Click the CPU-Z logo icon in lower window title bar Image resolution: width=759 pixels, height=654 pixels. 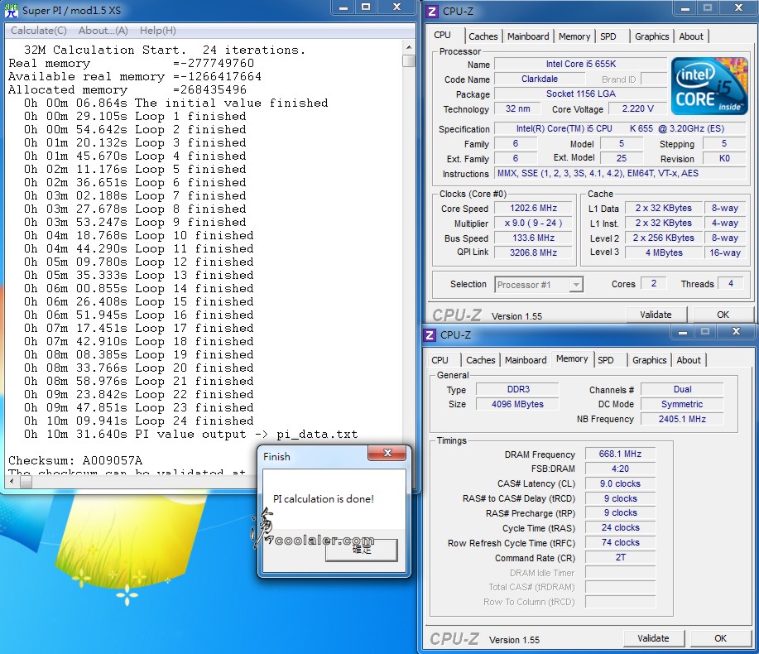[x=430, y=335]
